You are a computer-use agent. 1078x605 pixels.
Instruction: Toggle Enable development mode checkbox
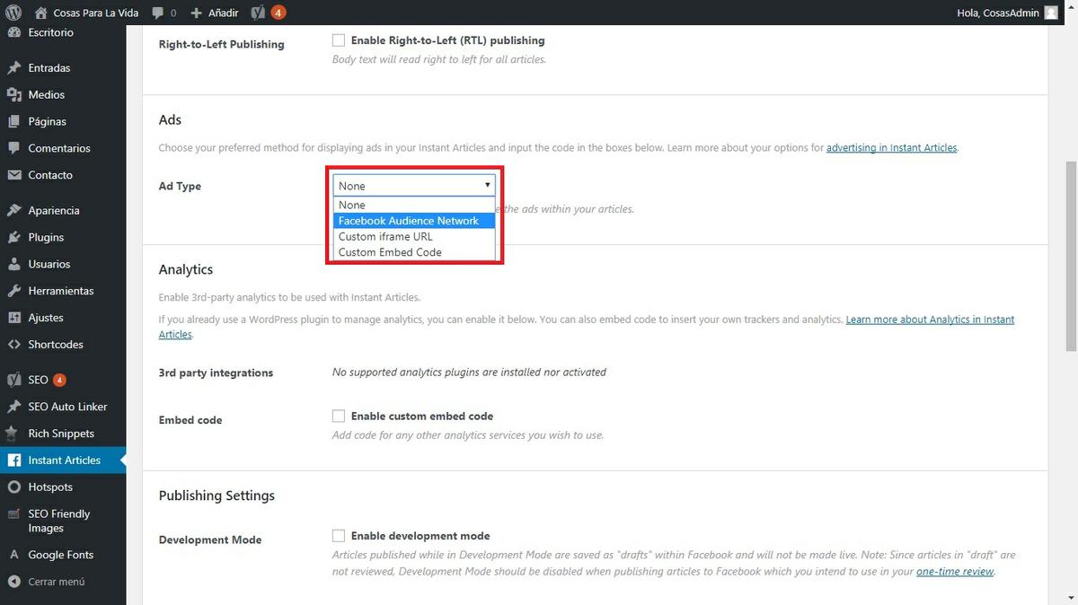(339, 536)
